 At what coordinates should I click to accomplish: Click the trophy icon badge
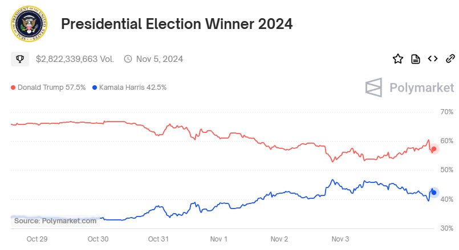point(19,59)
